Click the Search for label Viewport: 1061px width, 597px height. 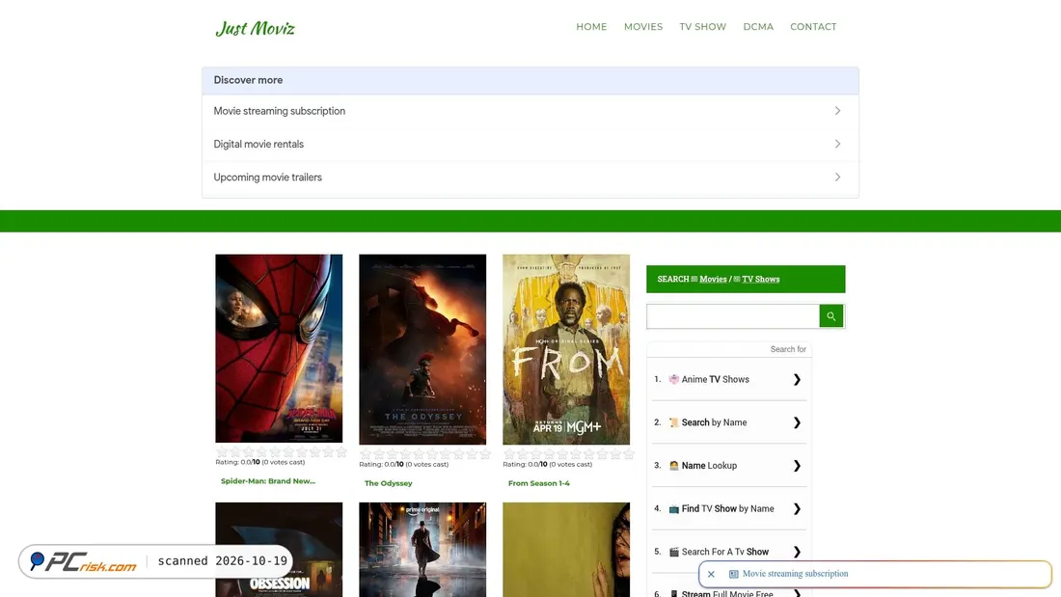(x=788, y=349)
